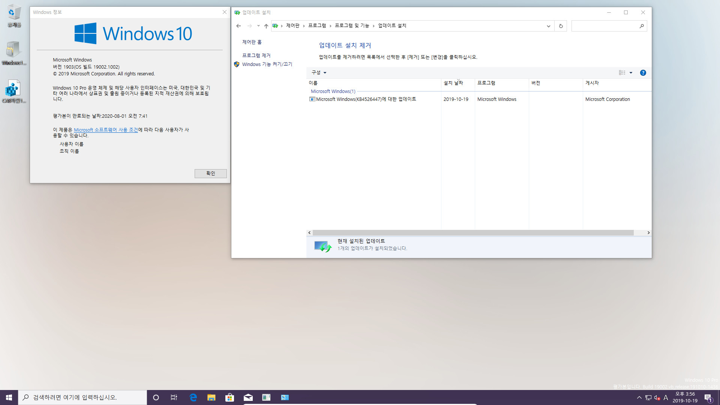Click the network icon in system tray
720x405 pixels.
[x=648, y=397]
